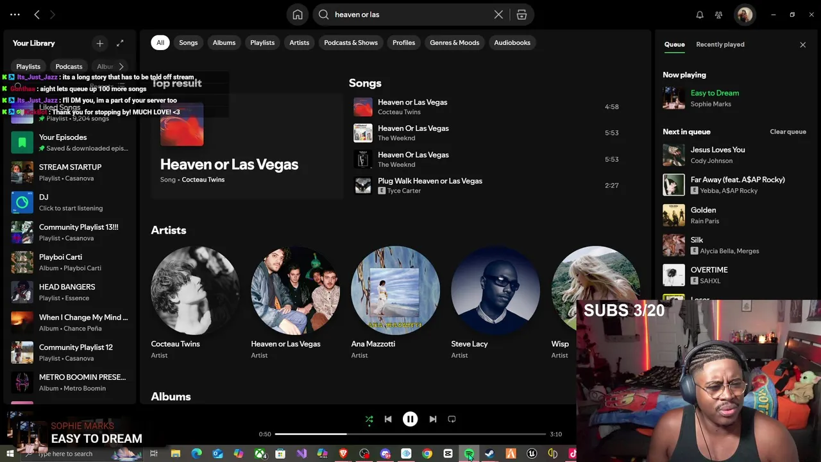Click the top result album cover
The height and width of the screenshot is (462, 821).
(182, 124)
